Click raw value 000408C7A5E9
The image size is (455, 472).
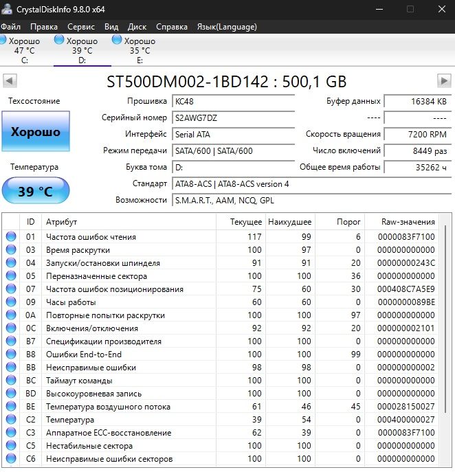406,289
